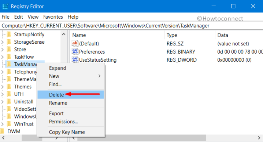
Task: Click the StartupNotify folder icon
Action: tap(9, 34)
